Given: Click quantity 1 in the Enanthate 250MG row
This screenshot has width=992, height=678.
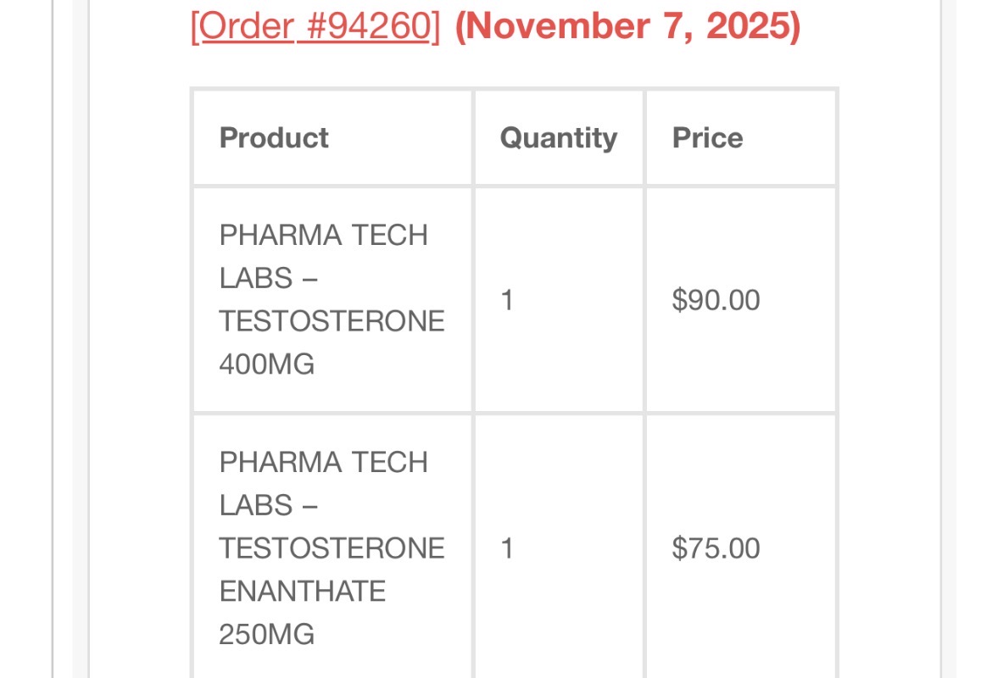Looking at the screenshot, I should click(x=507, y=547).
